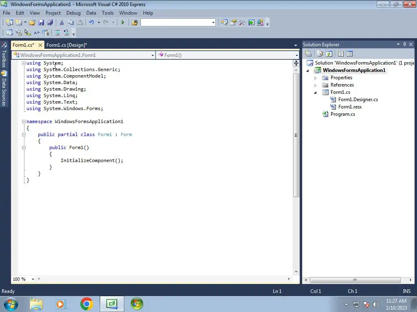417x312 pixels.
Task: Click the editor split window handle
Action: (x=296, y=63)
